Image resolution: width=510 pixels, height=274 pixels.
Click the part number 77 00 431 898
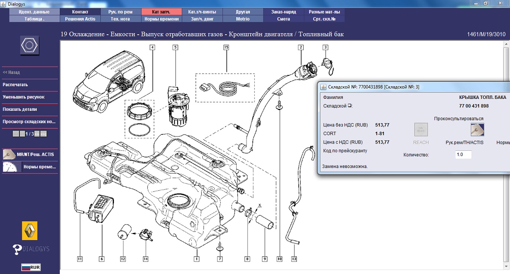[473, 106]
